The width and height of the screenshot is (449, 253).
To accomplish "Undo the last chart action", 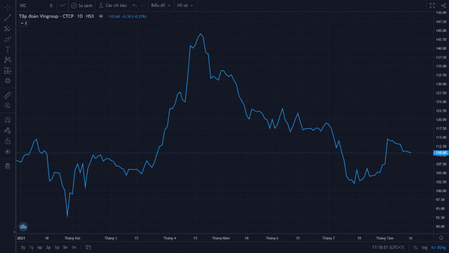I will pos(135,5).
